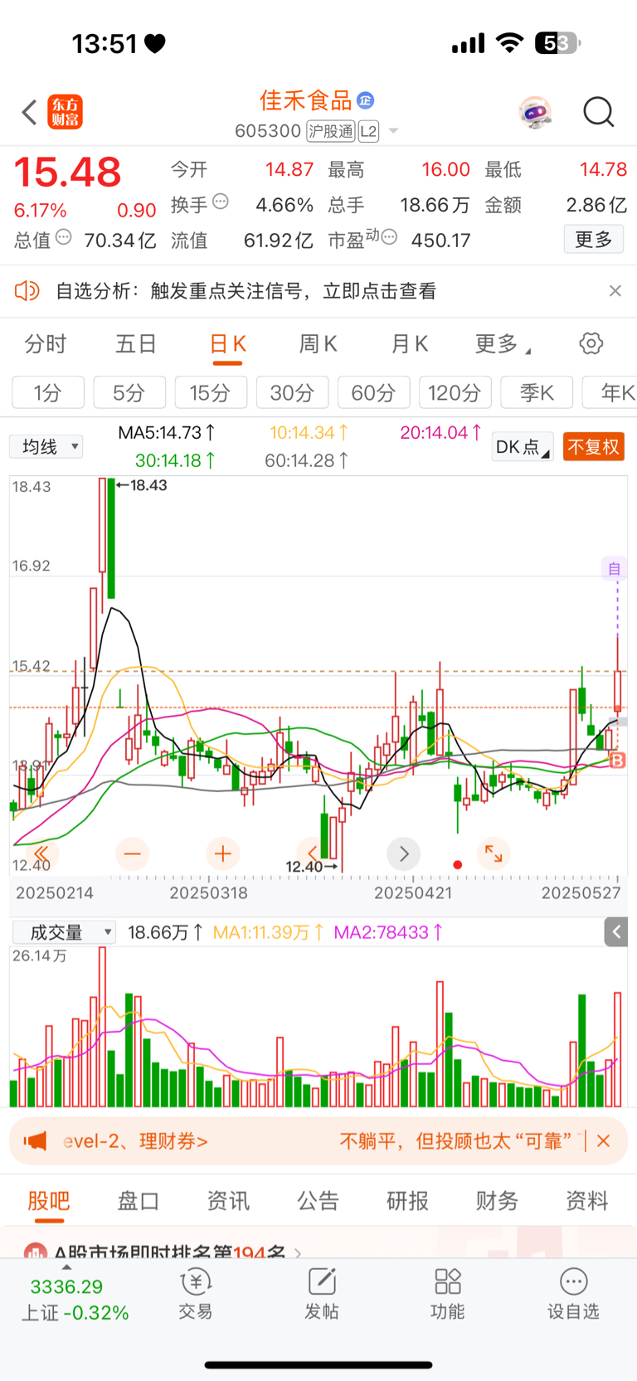Collapse the volume panel arrow

click(x=616, y=931)
